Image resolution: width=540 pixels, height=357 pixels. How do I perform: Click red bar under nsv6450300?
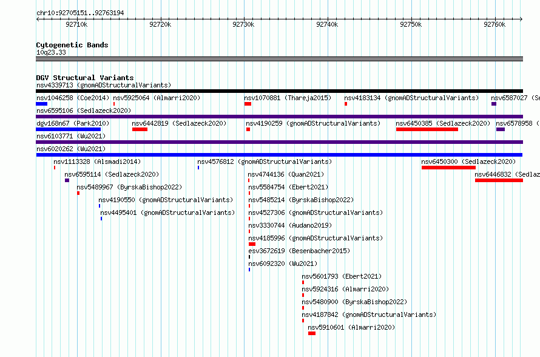(448, 168)
